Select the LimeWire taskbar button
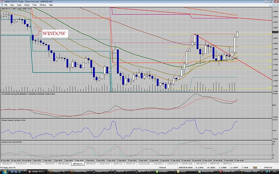Image resolution: width=279 pixels, height=174 pixels. [165, 171]
